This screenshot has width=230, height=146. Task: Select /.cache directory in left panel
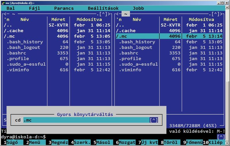point(57,31)
